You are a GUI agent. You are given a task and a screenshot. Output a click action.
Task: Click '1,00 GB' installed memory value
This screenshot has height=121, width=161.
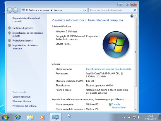(90, 81)
